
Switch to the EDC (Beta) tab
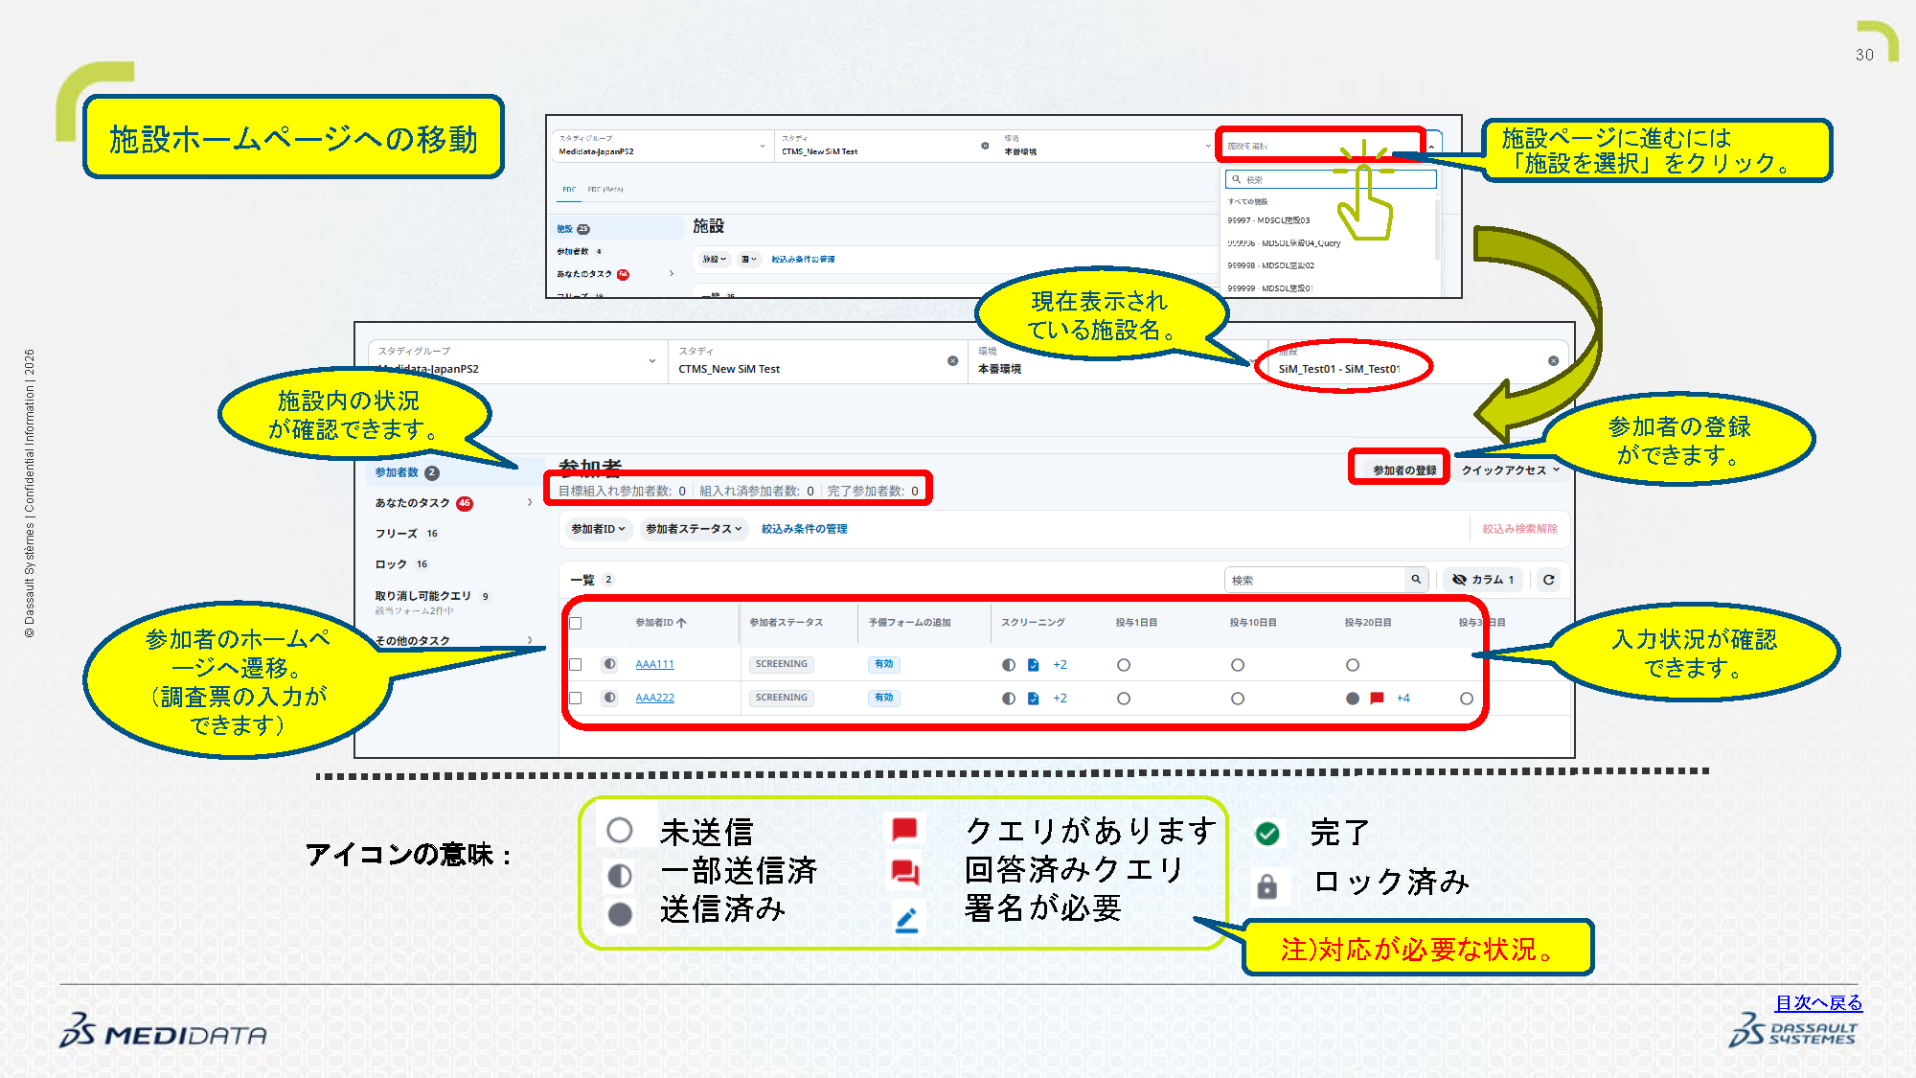(x=605, y=190)
